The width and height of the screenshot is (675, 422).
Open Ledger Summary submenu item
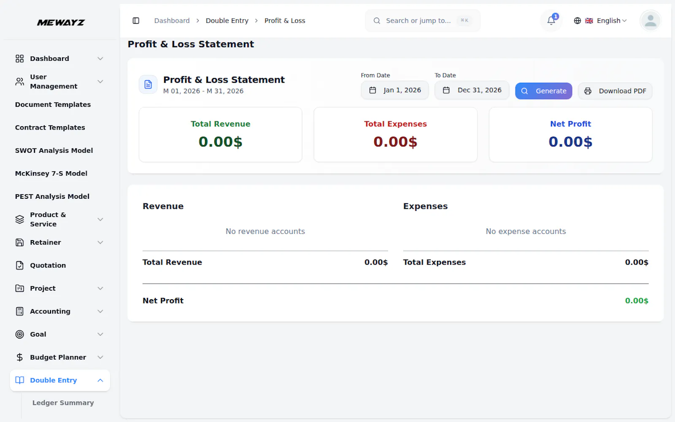point(63,403)
